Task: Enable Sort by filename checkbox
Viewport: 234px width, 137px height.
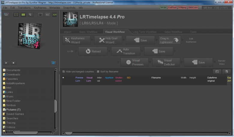Action: (x=98, y=72)
